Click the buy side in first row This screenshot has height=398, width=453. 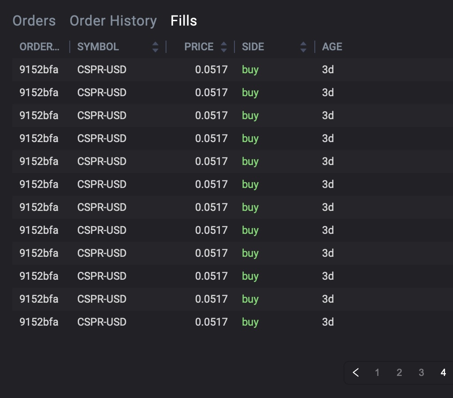pyautogui.click(x=250, y=70)
